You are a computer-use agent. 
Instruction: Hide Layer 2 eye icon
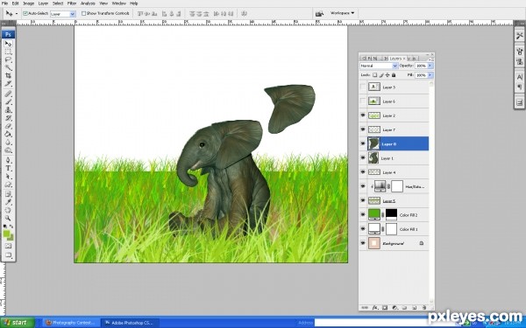tap(363, 115)
